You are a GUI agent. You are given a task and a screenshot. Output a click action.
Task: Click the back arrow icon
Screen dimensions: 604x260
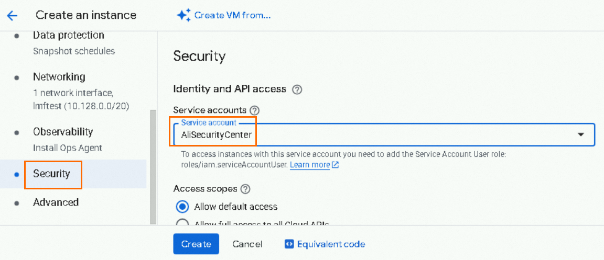tap(12, 15)
